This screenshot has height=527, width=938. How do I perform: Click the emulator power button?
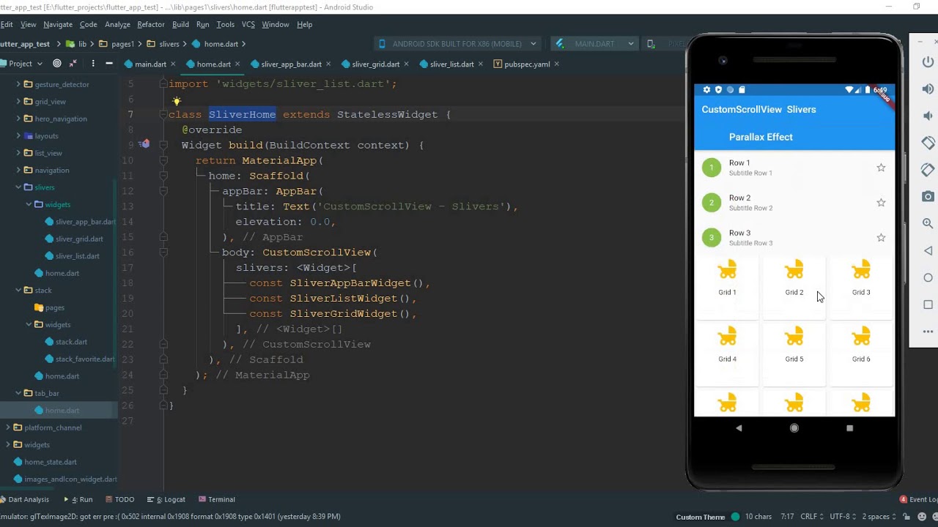tap(928, 62)
